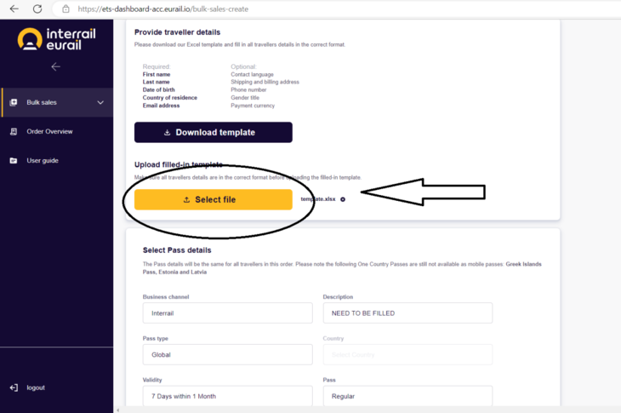Open the Business channel dropdown

tap(228, 313)
